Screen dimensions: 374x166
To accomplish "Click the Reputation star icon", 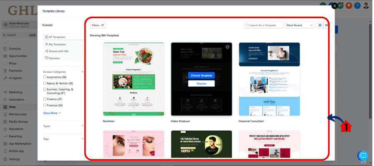I will 5,129.
